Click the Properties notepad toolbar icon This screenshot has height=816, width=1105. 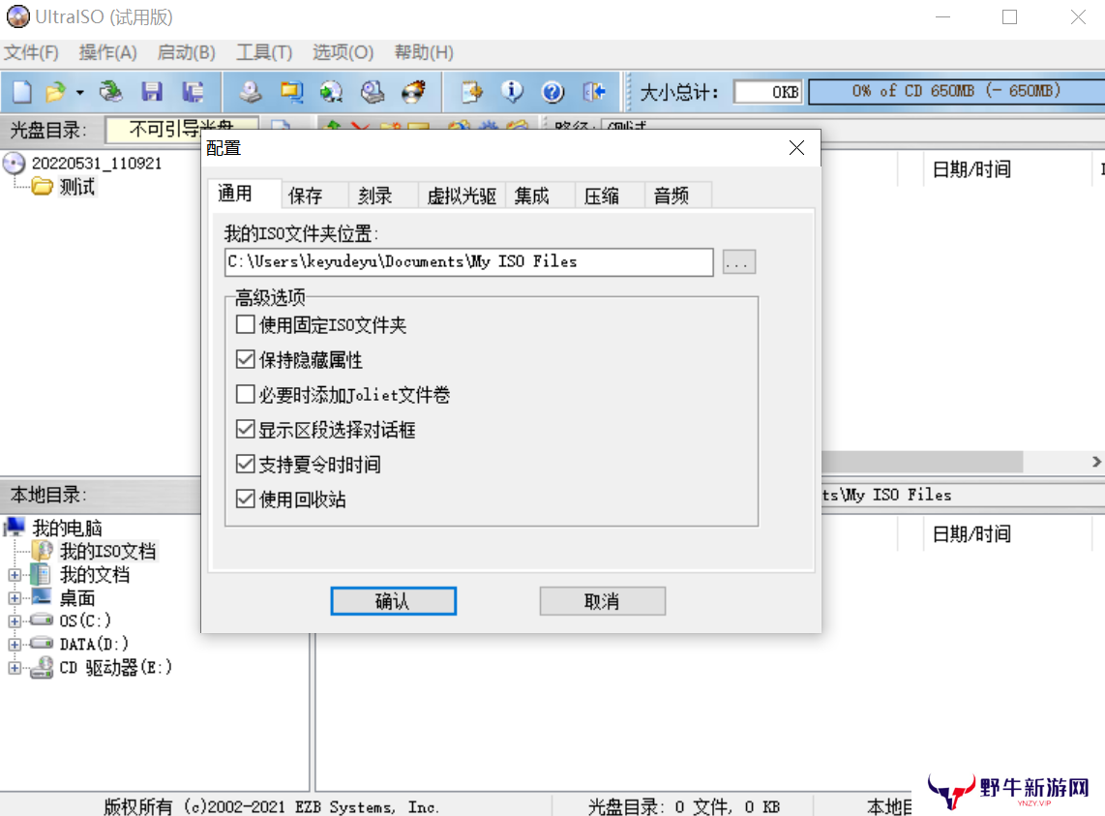coord(471,92)
